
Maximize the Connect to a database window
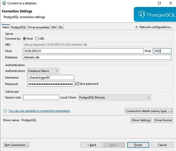tap(159, 3)
